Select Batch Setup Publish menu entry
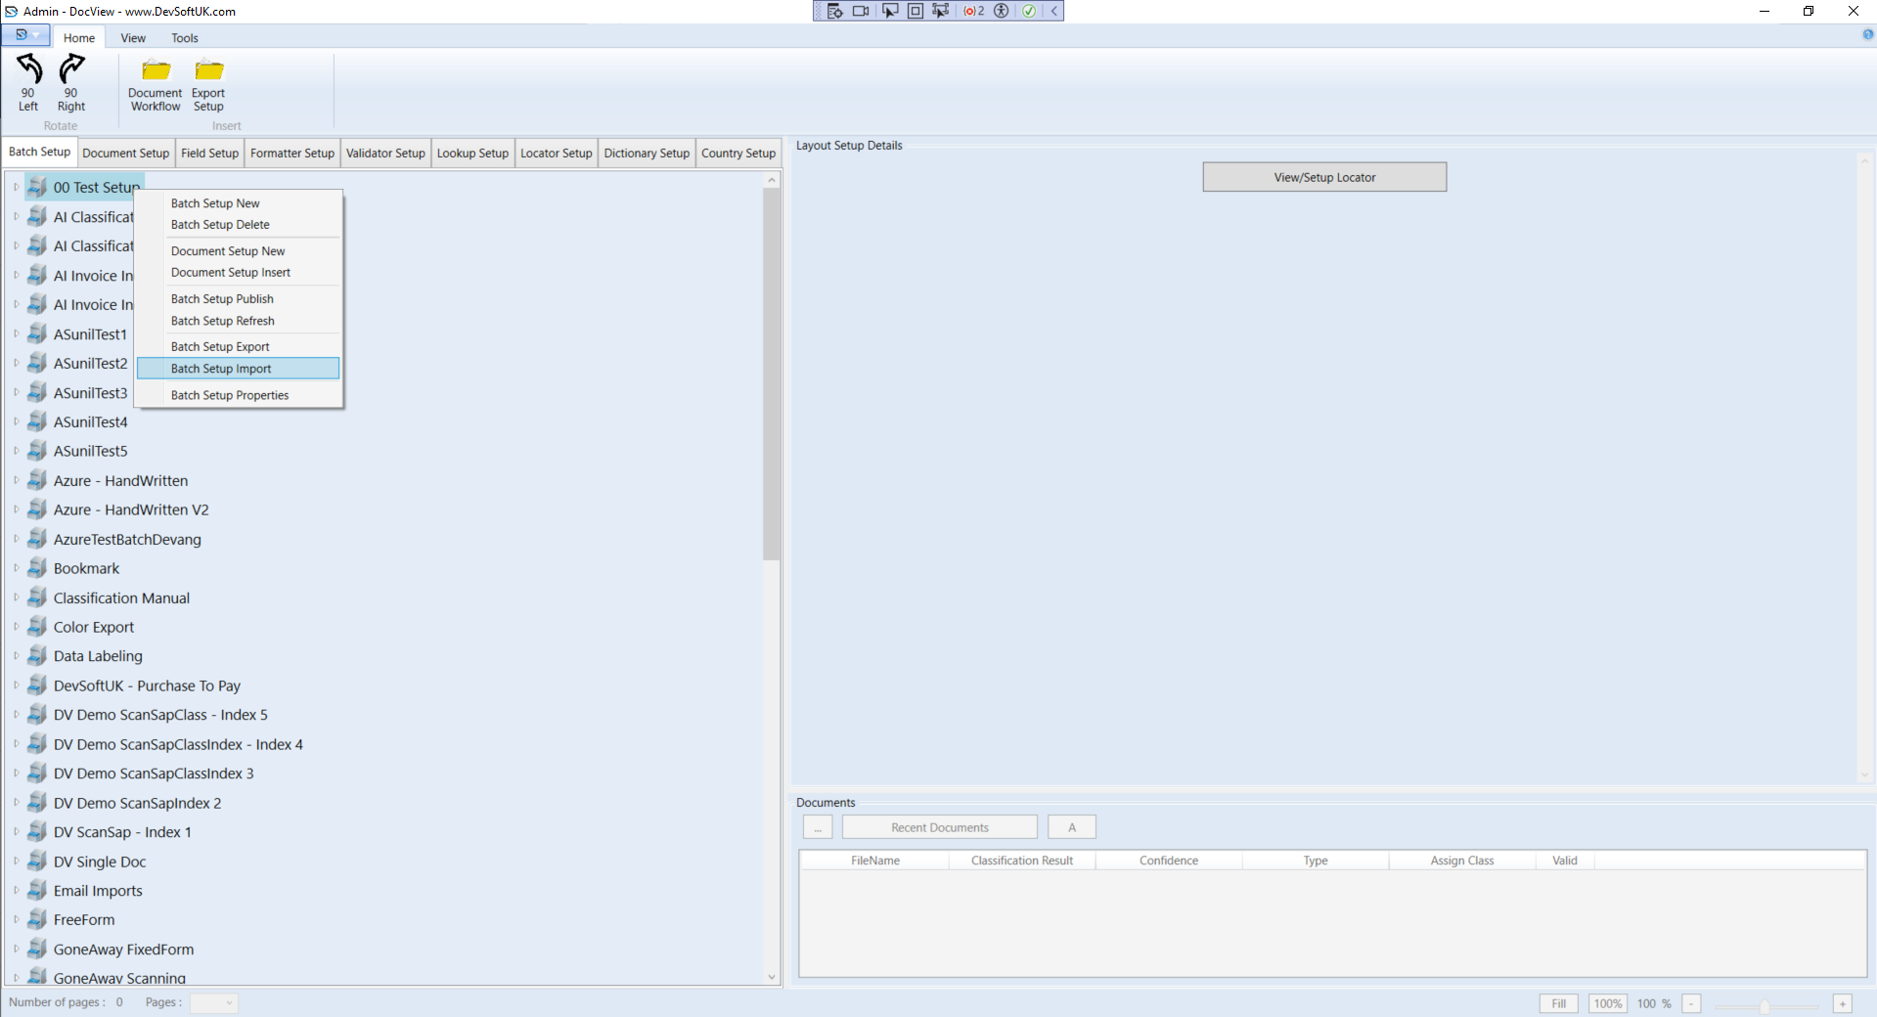Image resolution: width=1877 pixels, height=1017 pixels. [238, 299]
